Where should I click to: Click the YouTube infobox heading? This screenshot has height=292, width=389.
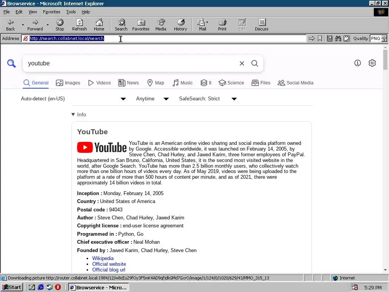click(92, 132)
